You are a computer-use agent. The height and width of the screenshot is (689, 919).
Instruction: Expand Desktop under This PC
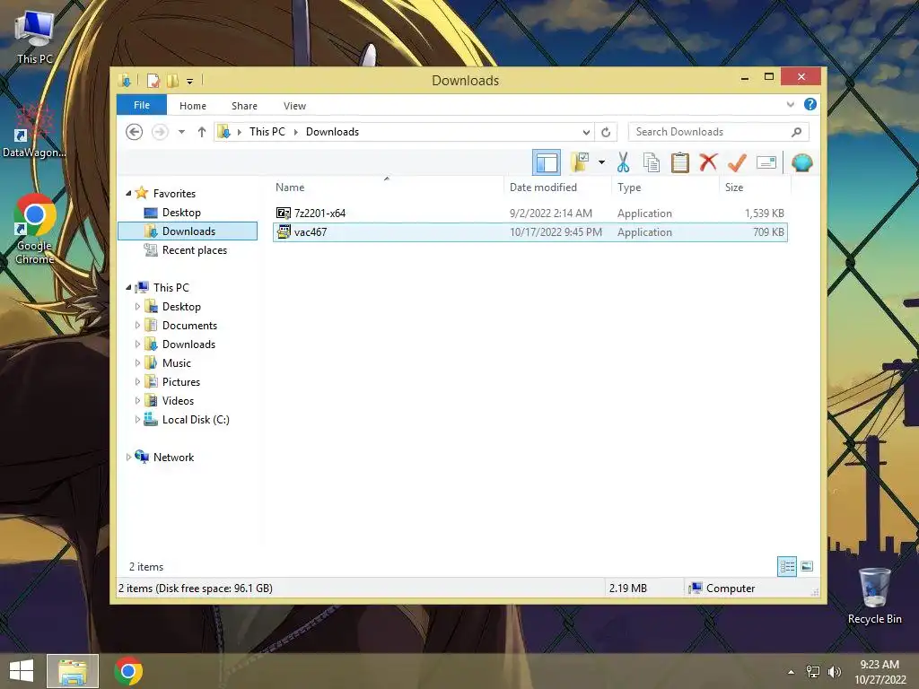(137, 307)
